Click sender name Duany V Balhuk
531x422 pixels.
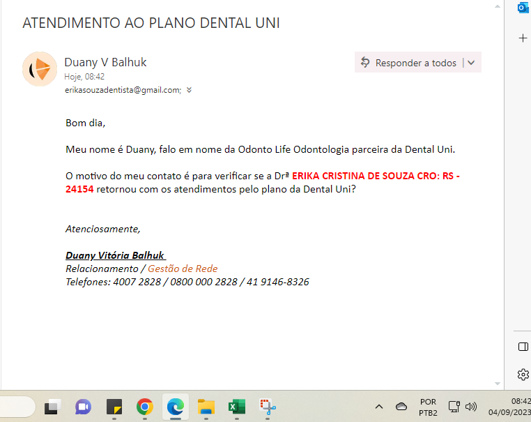tap(105, 62)
